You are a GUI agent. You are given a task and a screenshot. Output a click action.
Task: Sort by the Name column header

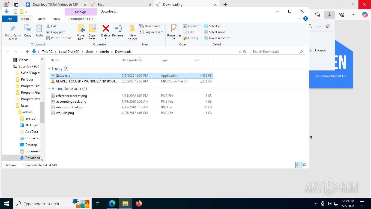coord(85,60)
